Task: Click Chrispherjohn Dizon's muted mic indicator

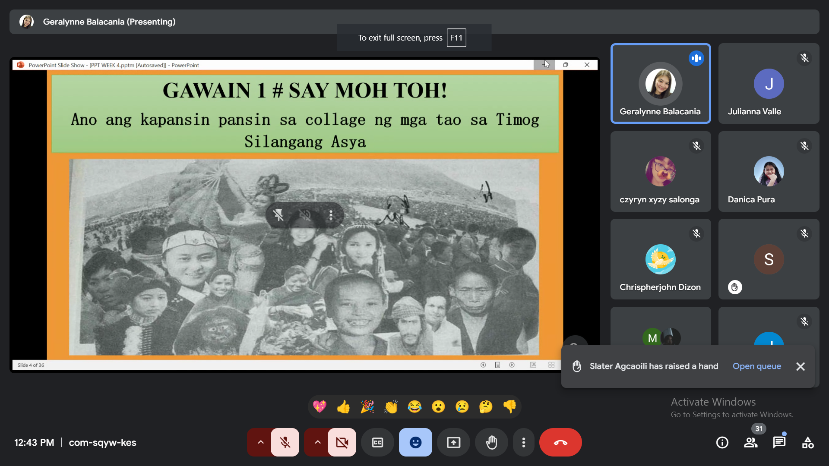Action: coord(696,233)
